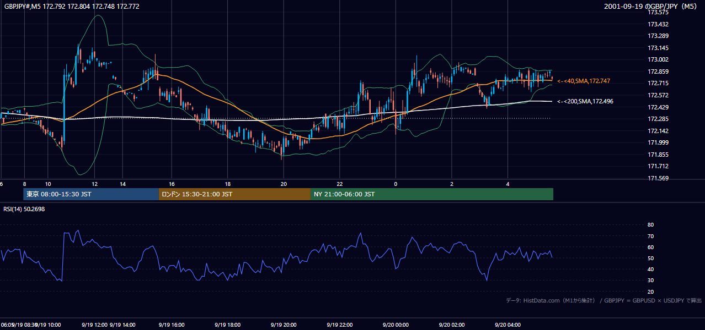
Task: Click the 9/19 14:00 date label
Action: [x=122, y=324]
